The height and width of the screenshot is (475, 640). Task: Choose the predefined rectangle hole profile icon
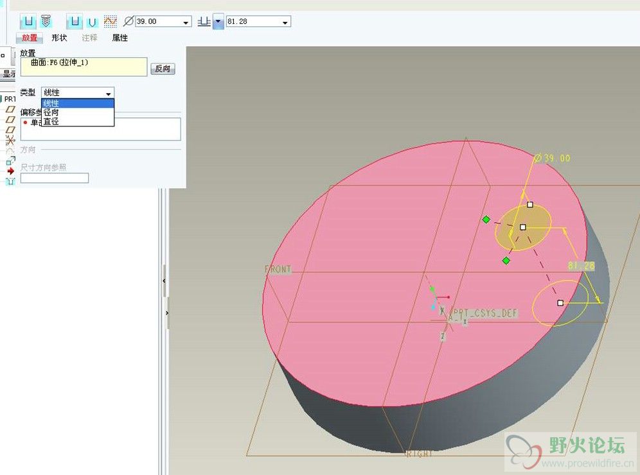click(x=75, y=21)
